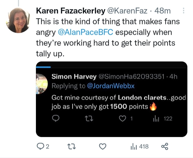Image resolution: width=193 pixels, height=158 pixels.
Task: Open the three-dot more options menu
Action: tap(184, 11)
